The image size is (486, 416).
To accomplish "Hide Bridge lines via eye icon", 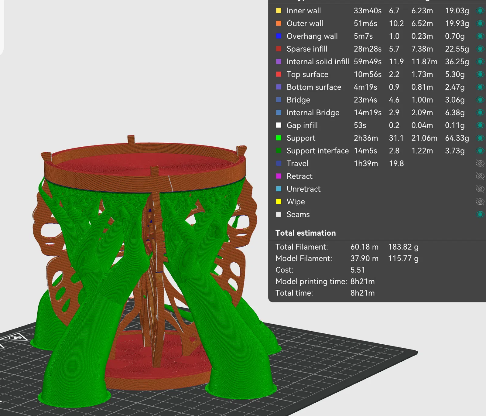I will (x=480, y=100).
